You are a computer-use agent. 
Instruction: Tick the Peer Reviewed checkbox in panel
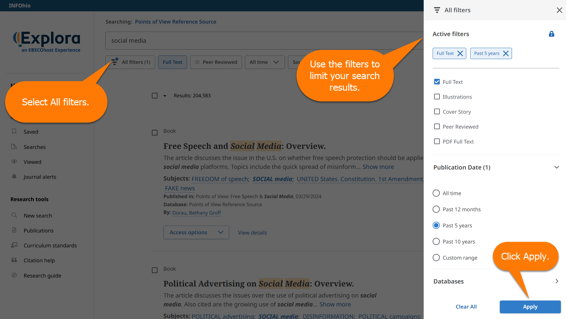click(437, 127)
